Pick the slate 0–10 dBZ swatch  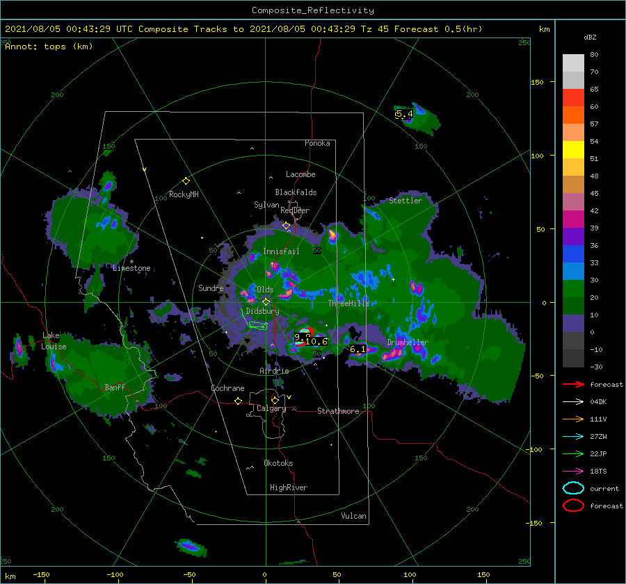click(x=573, y=324)
